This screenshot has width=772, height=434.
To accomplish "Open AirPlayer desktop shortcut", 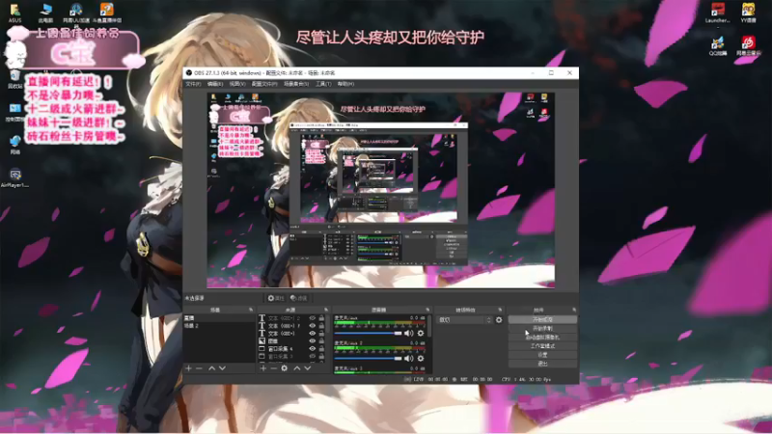I will point(14,178).
